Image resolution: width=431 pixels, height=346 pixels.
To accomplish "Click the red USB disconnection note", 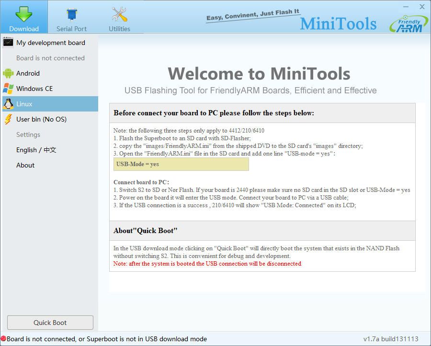I will coord(207,264).
